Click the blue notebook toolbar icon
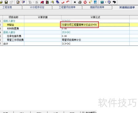 point(95,2)
